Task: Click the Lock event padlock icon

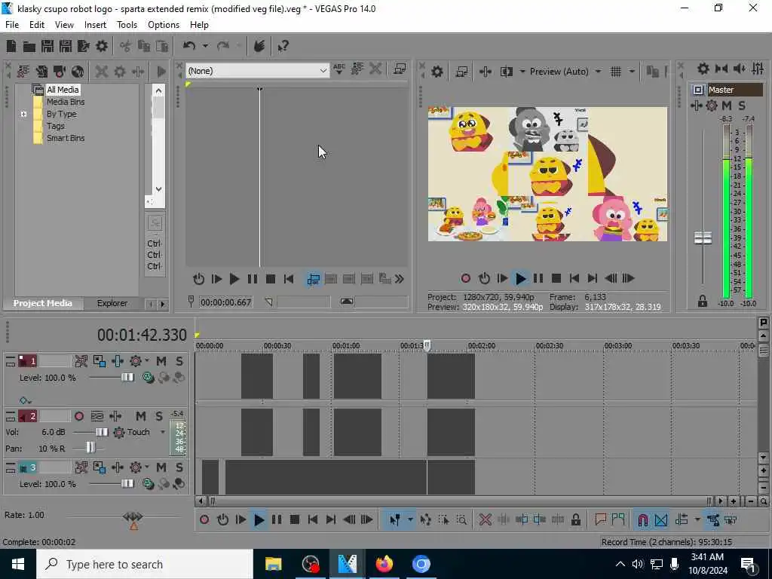Action: coord(575,520)
